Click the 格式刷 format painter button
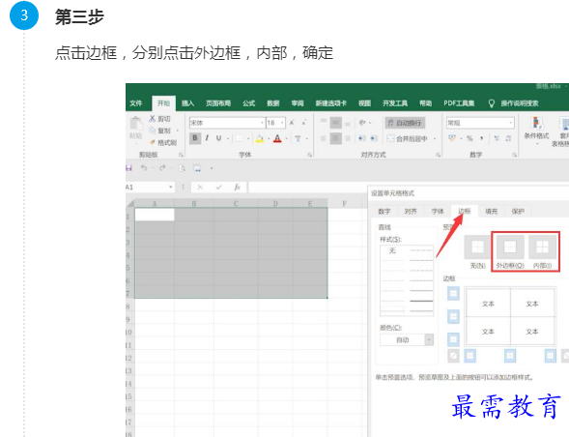The height and width of the screenshot is (437, 569). tap(163, 142)
